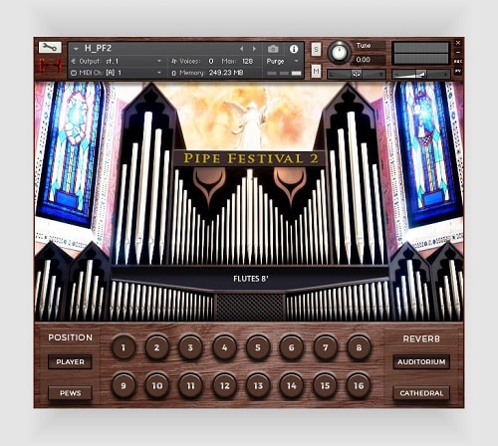Enable AUDITORIUM reverb

point(421,362)
